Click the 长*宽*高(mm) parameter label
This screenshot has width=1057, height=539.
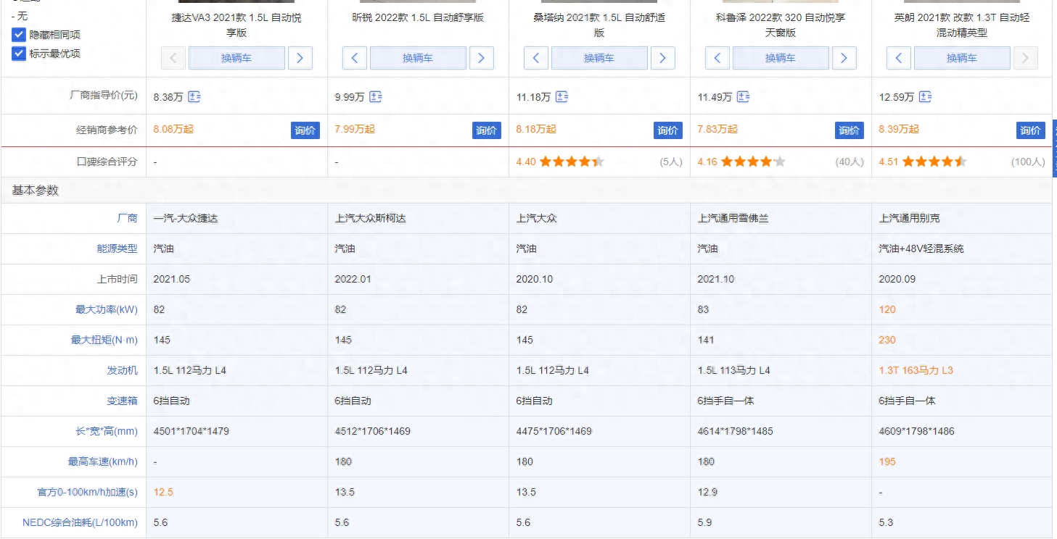click(107, 431)
